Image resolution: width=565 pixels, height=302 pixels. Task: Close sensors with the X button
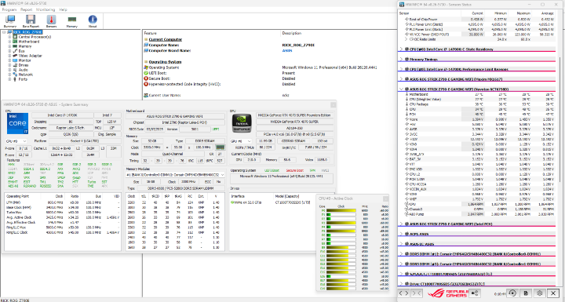553,293
